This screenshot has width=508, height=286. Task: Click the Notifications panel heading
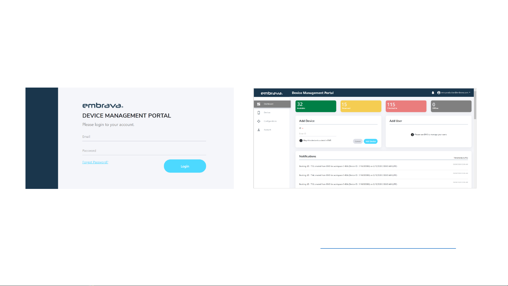[x=308, y=156]
